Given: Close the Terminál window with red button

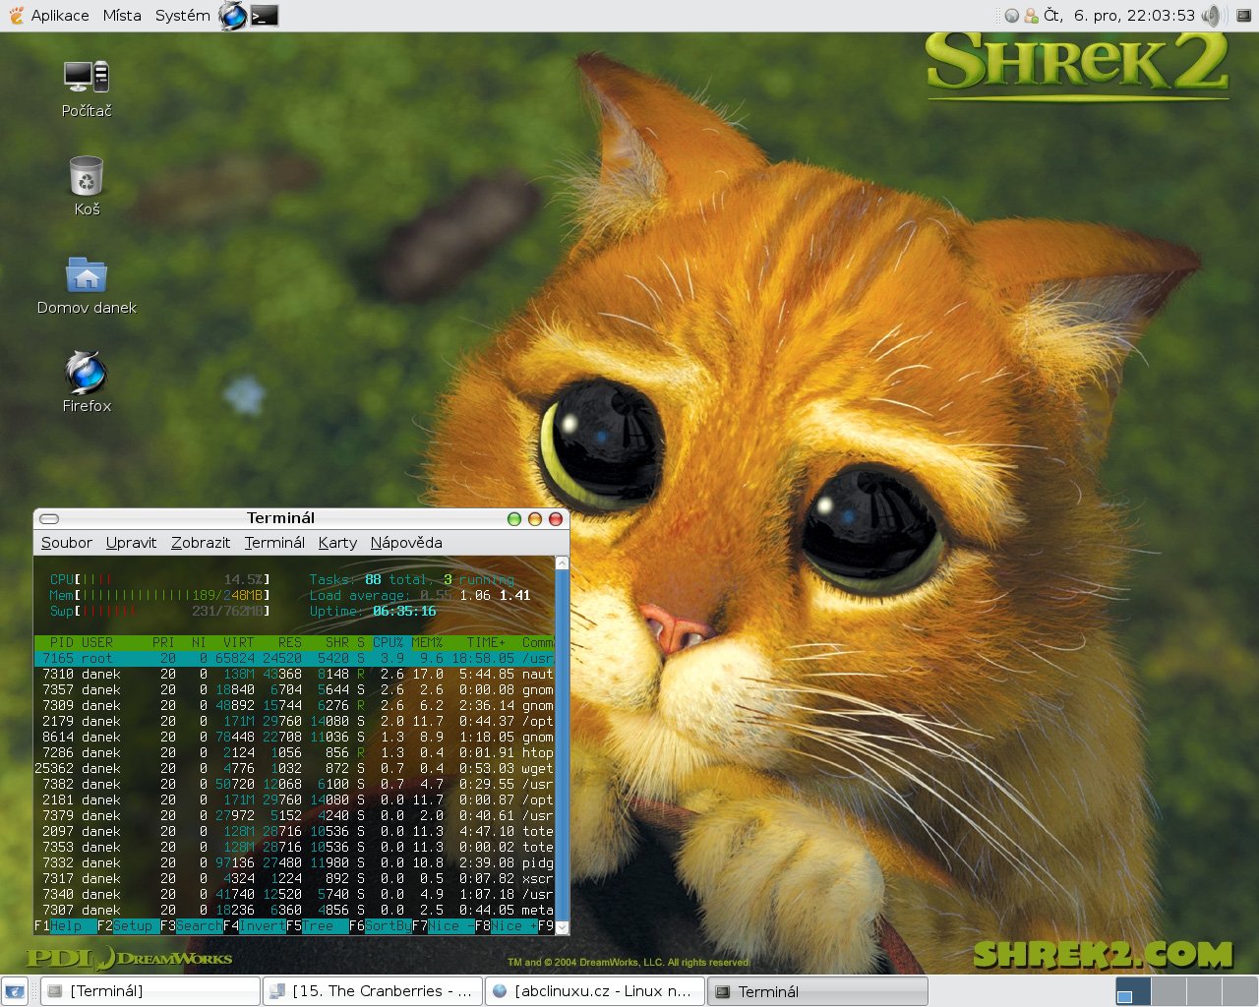Looking at the screenshot, I should pos(556,518).
